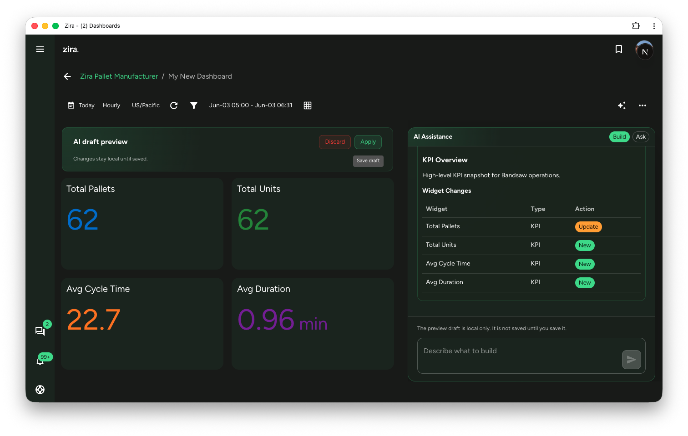Screen dimensions: 688x436
Task: Select the Total Units KPI widget card
Action: [x=313, y=224]
